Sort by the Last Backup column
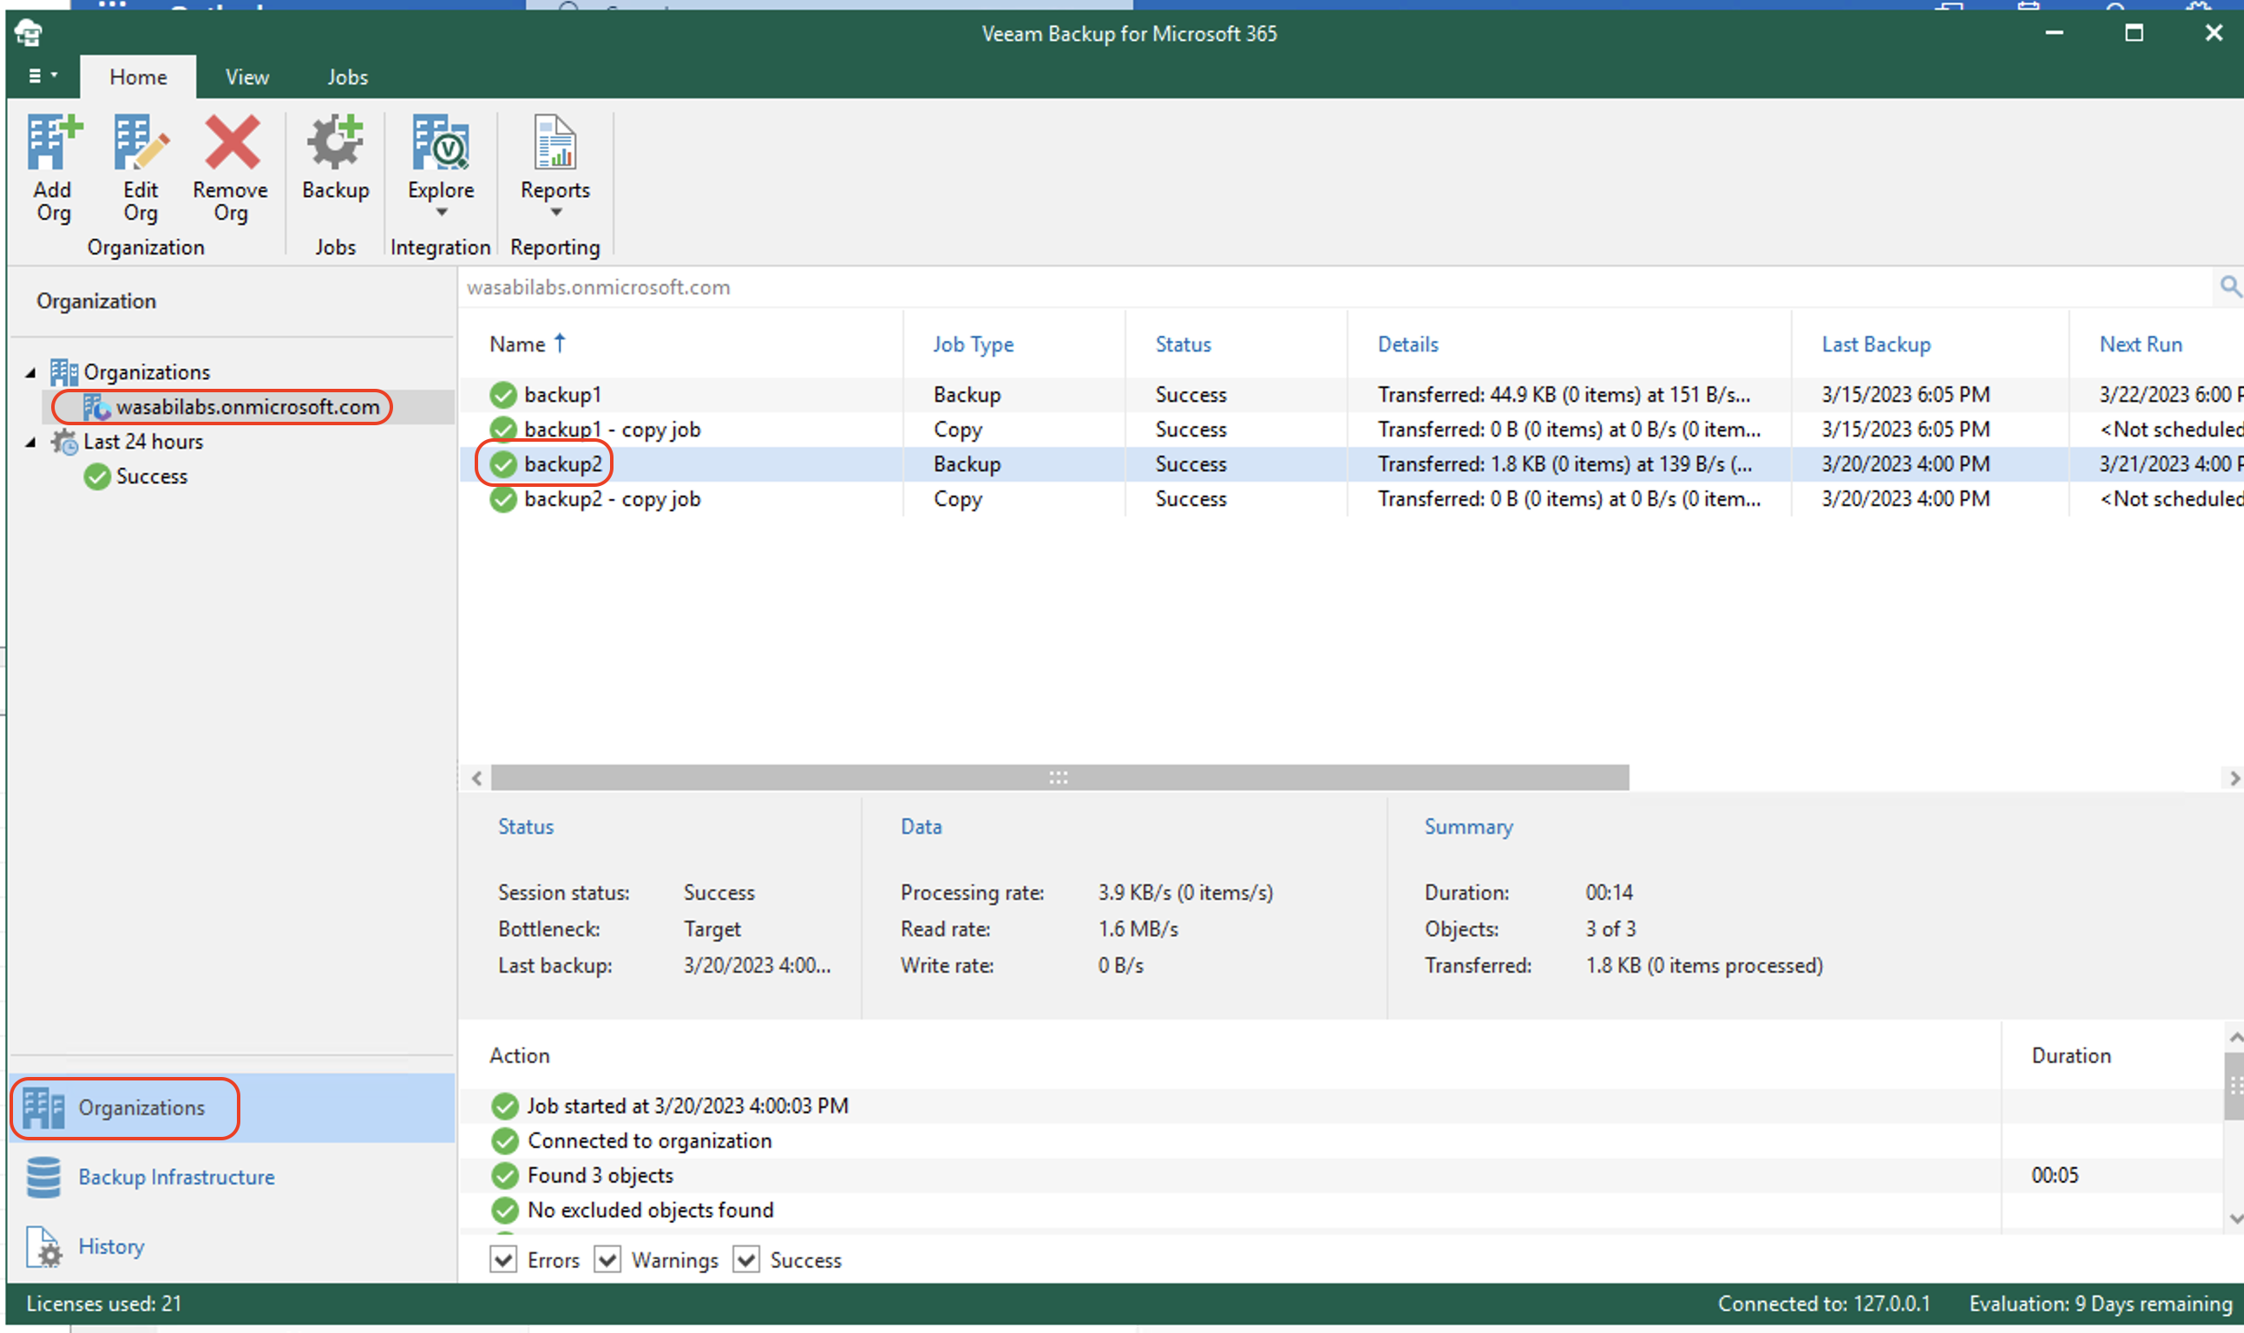 [x=1875, y=344]
